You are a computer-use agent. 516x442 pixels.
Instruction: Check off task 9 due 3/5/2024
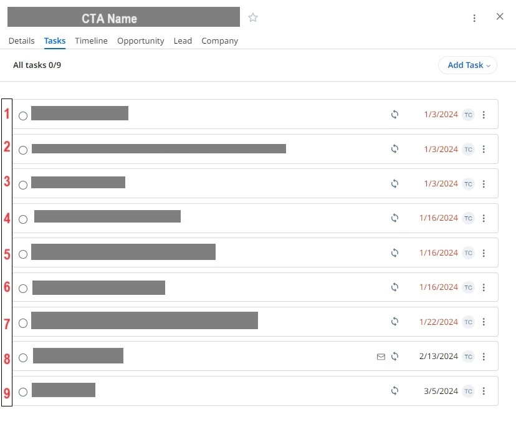[23, 392]
